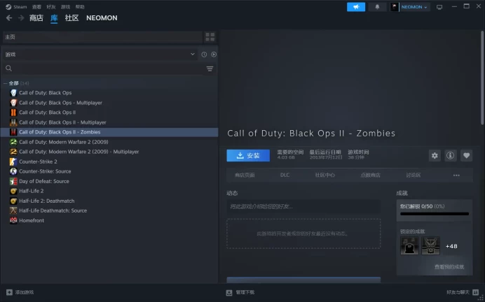Expand the three-dots more links menu
The height and width of the screenshot is (302, 485).
(456, 175)
